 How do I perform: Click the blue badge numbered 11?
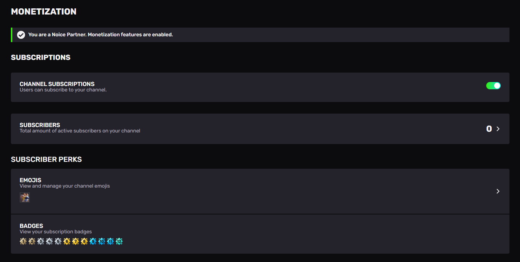(110, 241)
